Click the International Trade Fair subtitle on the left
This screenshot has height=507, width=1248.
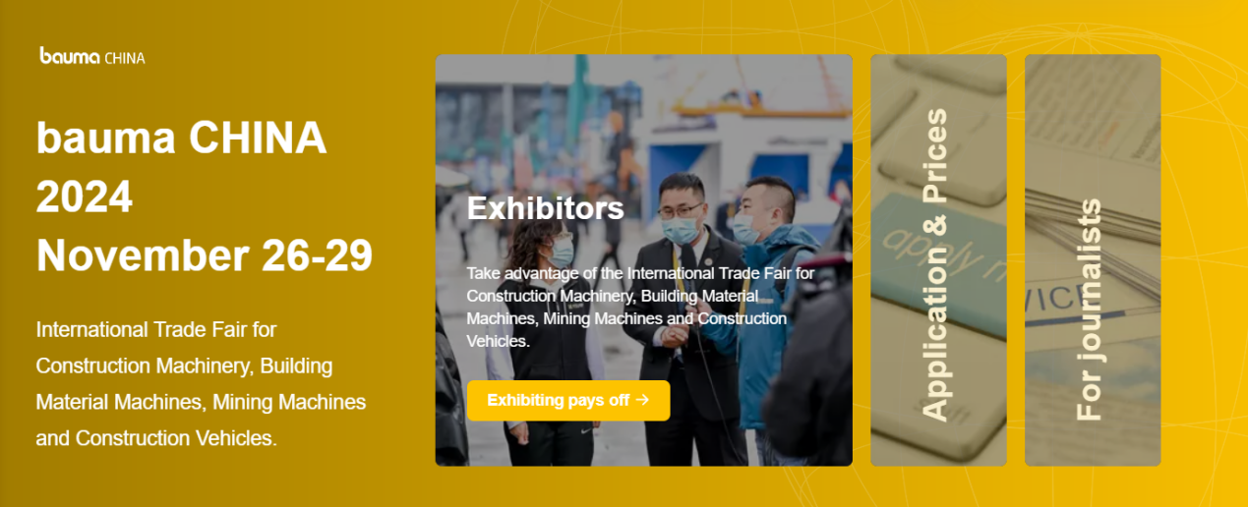[201, 383]
